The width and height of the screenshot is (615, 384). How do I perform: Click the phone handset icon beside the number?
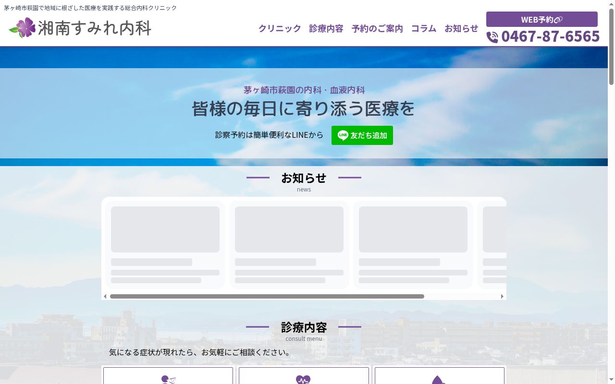(x=492, y=37)
